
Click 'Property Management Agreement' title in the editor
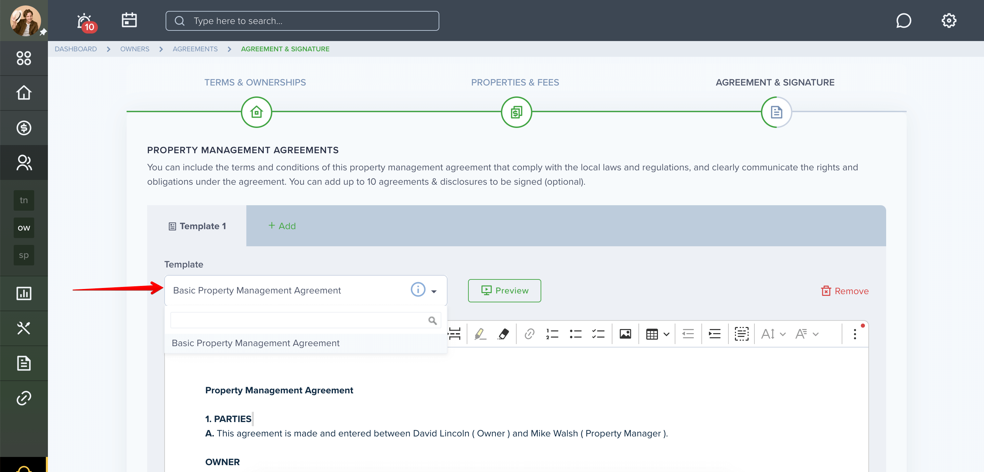(279, 390)
